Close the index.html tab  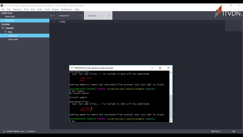[x=81, y=16]
